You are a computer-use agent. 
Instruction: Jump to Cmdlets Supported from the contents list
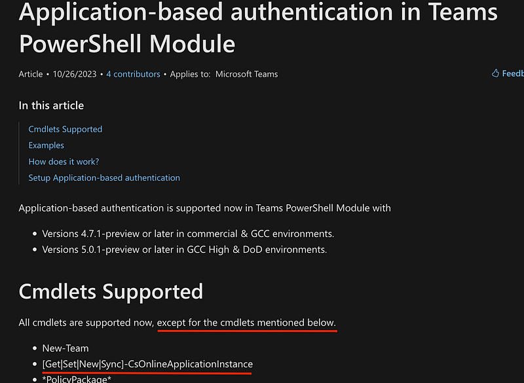click(65, 129)
